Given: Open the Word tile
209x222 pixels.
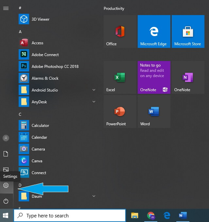Looking at the screenshot, I should 154,111.
